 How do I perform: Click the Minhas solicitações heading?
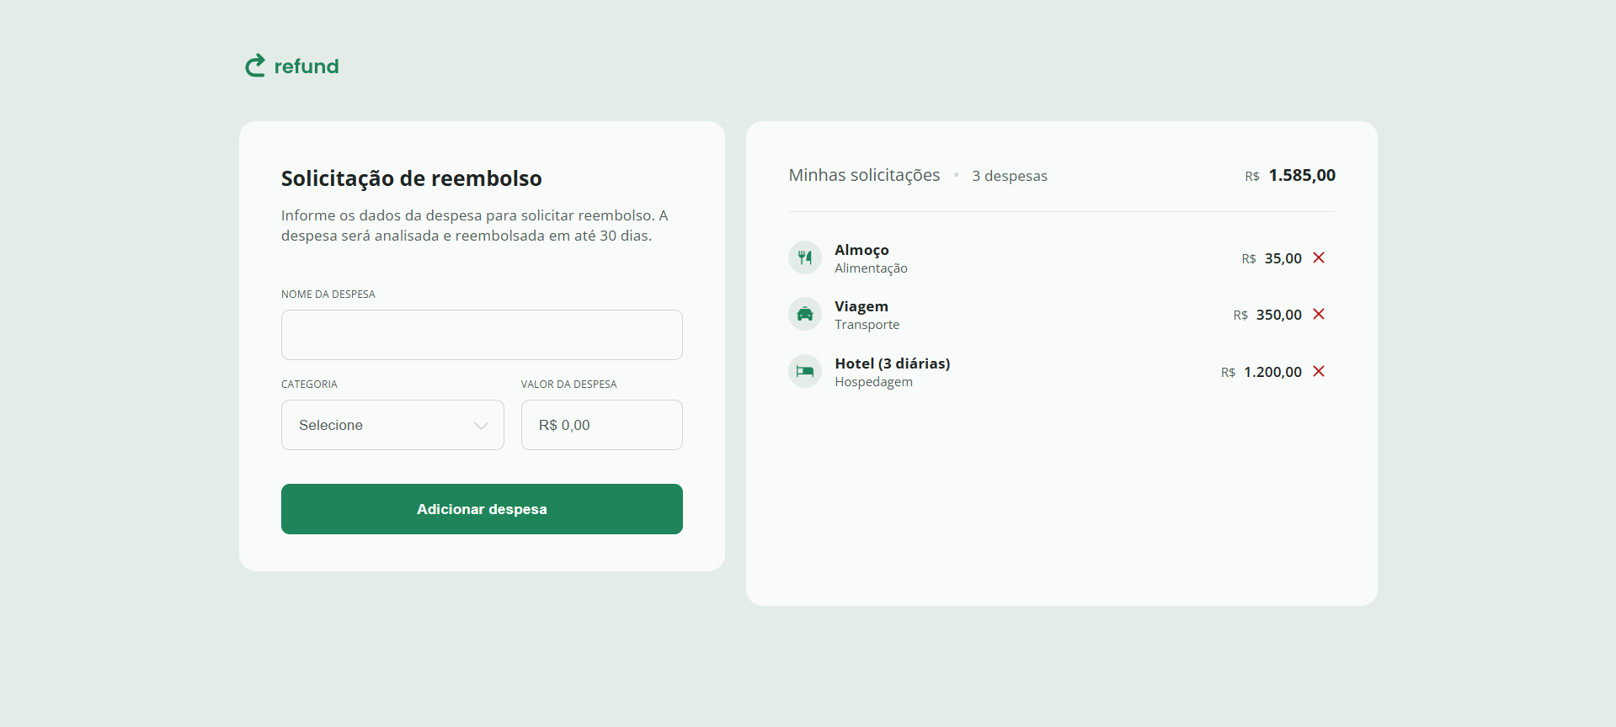864,175
